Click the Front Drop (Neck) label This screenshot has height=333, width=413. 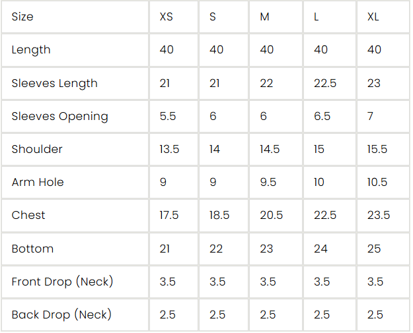[x=62, y=282]
